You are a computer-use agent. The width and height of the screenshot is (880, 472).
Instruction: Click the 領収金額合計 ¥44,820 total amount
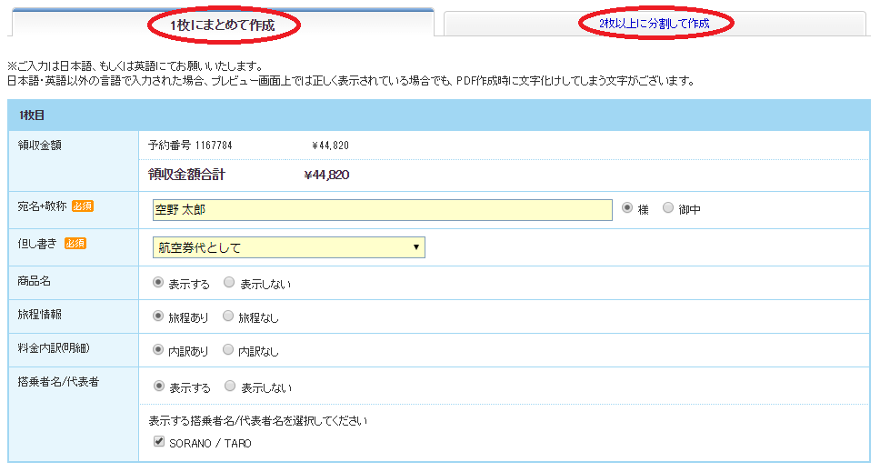[x=326, y=176]
